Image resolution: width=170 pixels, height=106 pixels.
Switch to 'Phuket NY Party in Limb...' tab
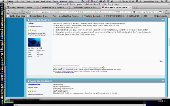click(53, 7)
